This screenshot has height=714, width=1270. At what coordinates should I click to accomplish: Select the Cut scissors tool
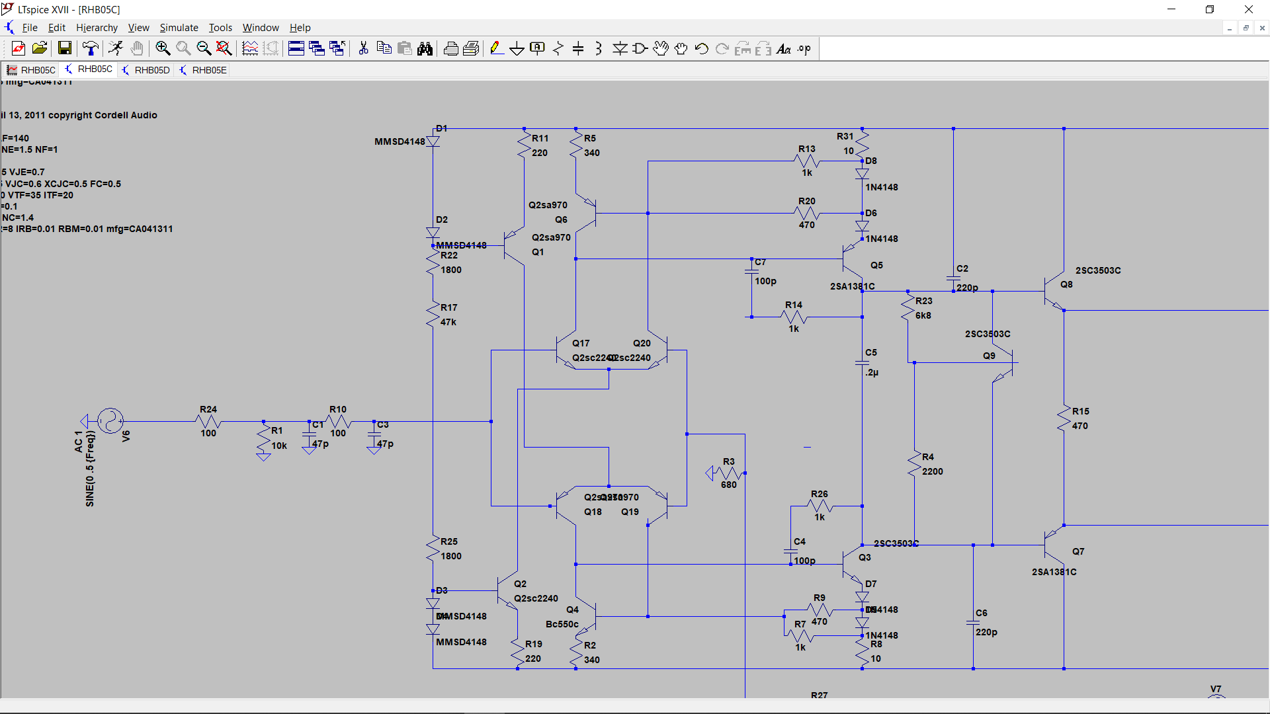coord(363,48)
